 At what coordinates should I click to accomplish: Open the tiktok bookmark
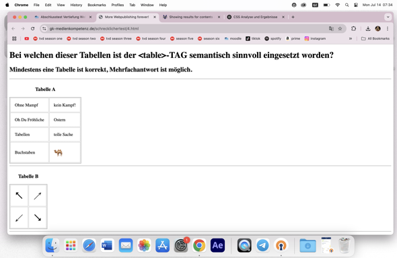click(x=253, y=38)
